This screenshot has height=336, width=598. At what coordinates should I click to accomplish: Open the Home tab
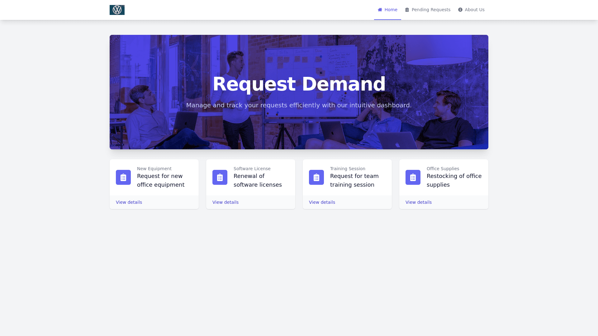391,10
